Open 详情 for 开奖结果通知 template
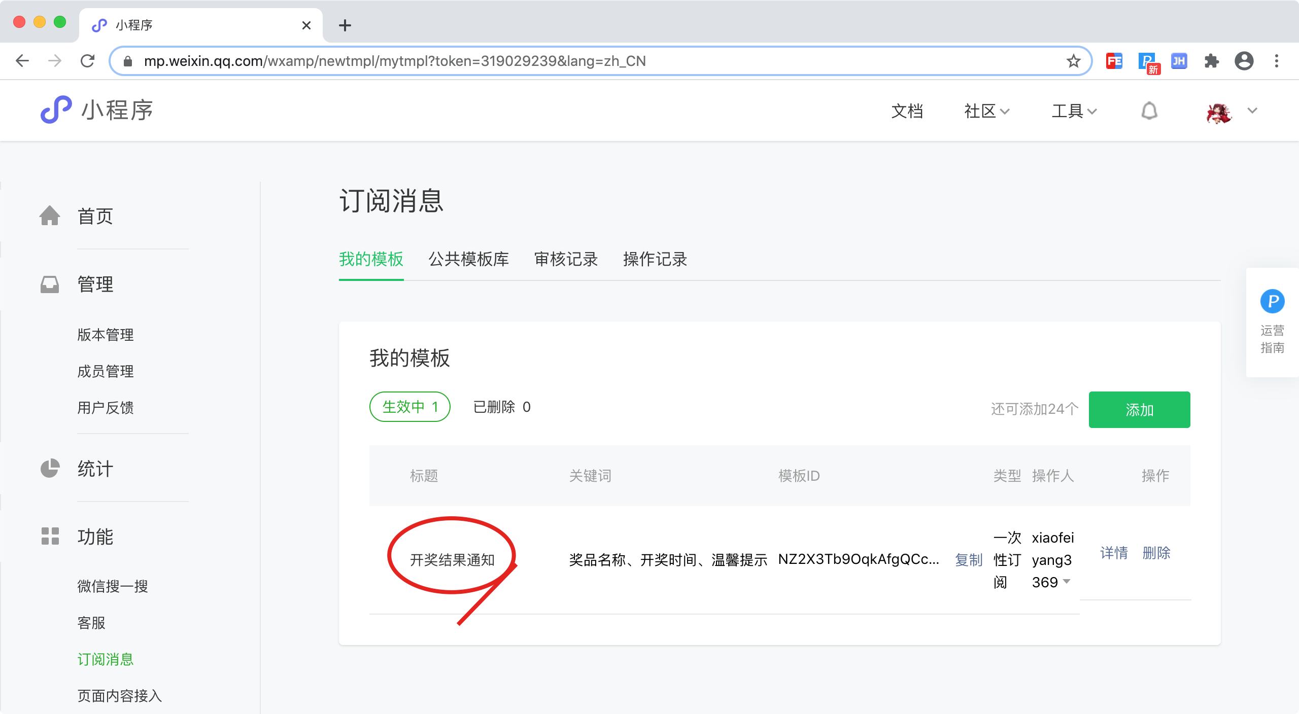 1114,553
